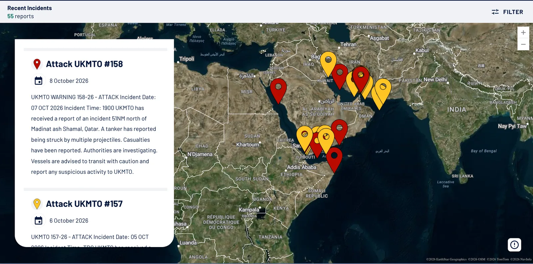Click the Addis Ababa map label

[301, 167]
